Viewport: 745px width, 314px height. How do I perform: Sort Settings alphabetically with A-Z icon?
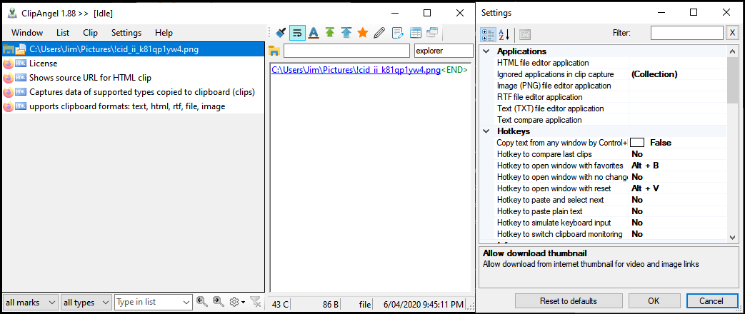[504, 34]
